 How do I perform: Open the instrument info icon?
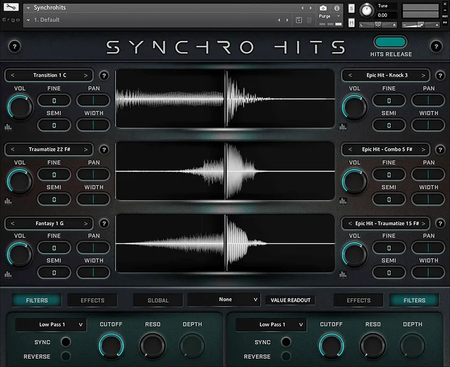click(x=336, y=8)
